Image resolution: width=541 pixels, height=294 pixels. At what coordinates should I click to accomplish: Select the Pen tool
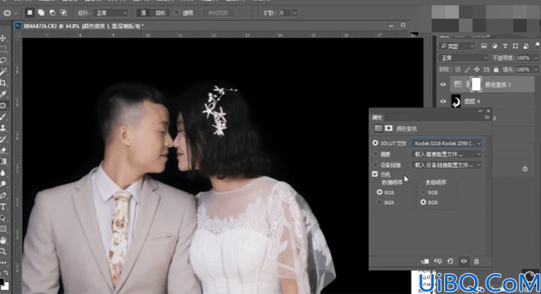[3, 195]
